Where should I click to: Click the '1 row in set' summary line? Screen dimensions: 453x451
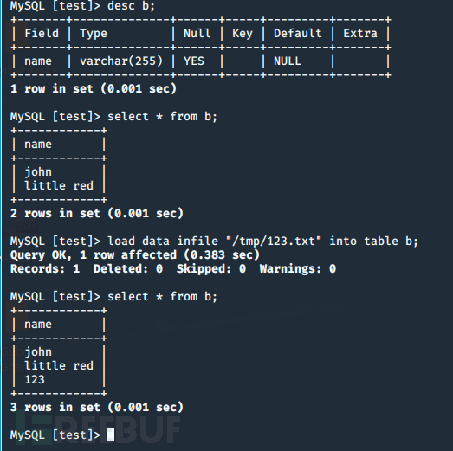(94, 89)
